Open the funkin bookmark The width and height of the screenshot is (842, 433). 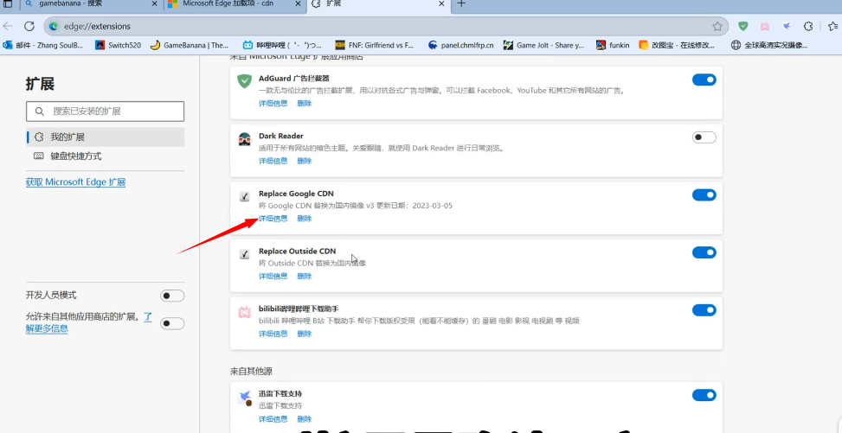[x=613, y=46]
